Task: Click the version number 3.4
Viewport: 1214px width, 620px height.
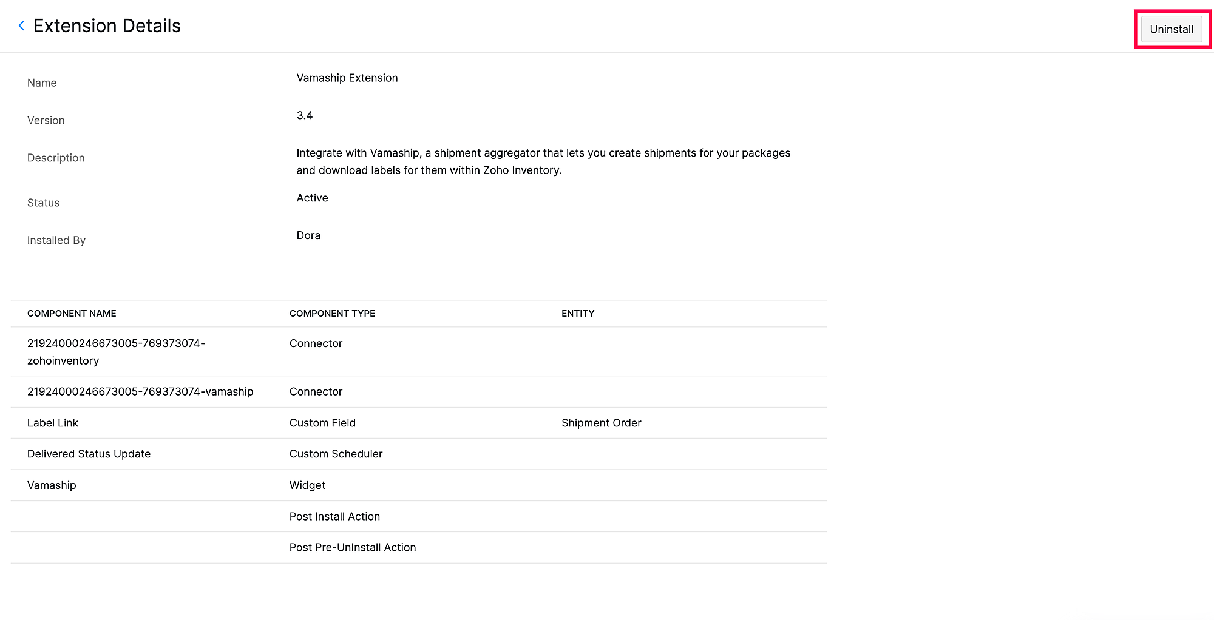Action: pos(305,115)
